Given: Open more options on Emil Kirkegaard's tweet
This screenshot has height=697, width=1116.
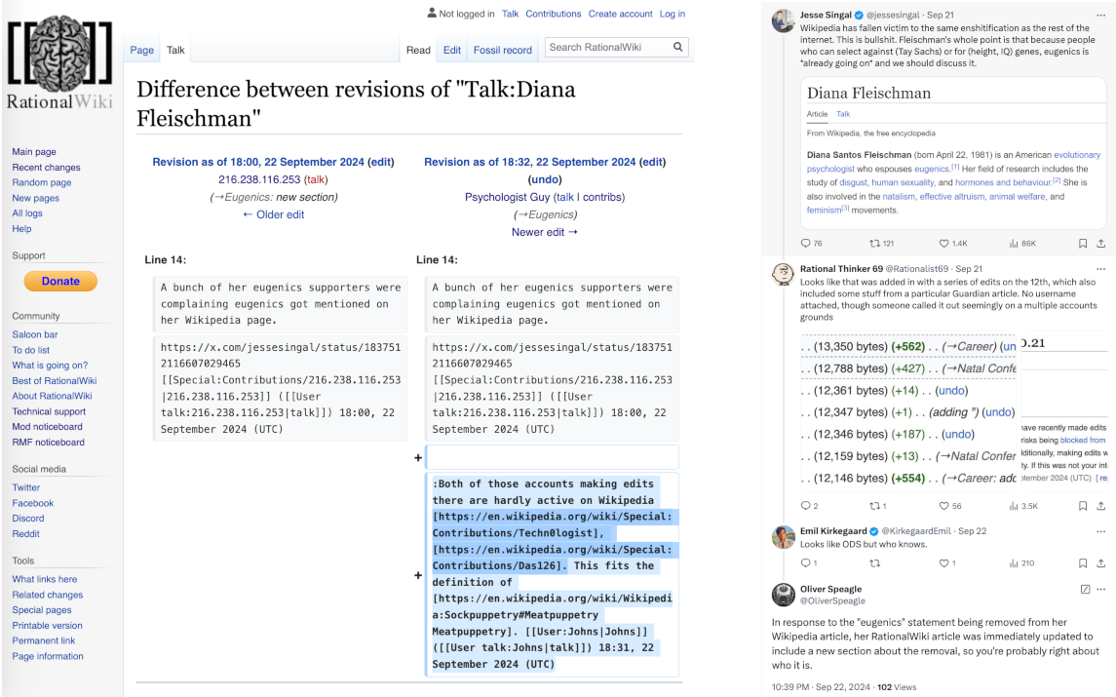Looking at the screenshot, I should pos(1101,531).
